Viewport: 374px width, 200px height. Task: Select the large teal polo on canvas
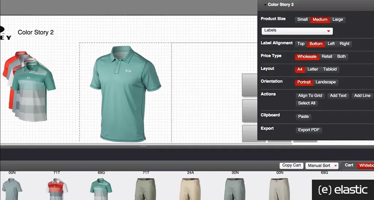pyautogui.click(x=126, y=94)
